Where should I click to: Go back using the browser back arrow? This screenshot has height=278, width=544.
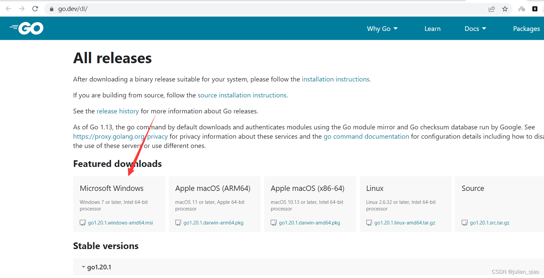point(9,9)
